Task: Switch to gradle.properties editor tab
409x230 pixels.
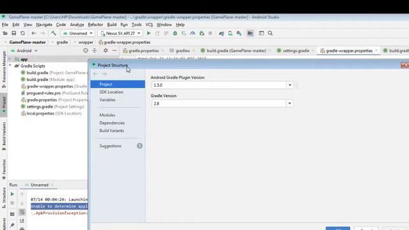Action: tap(143, 50)
